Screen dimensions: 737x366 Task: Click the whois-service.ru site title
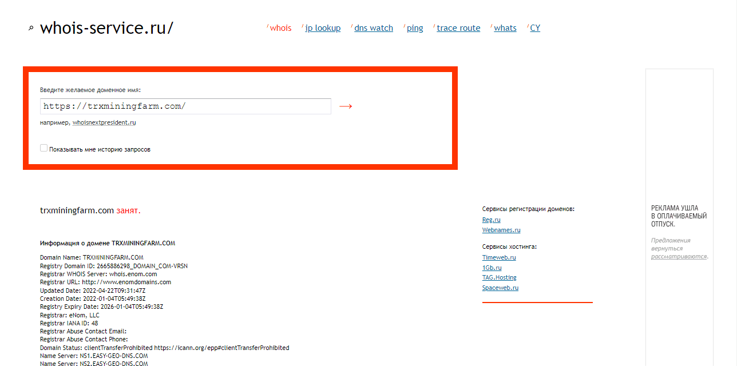coord(106,28)
